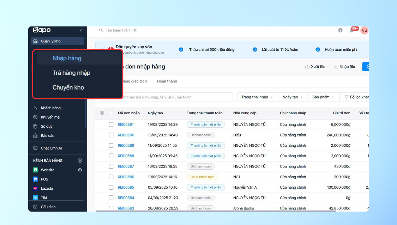Open the notifications bell icon
The height and width of the screenshot is (225, 397).
point(352,31)
